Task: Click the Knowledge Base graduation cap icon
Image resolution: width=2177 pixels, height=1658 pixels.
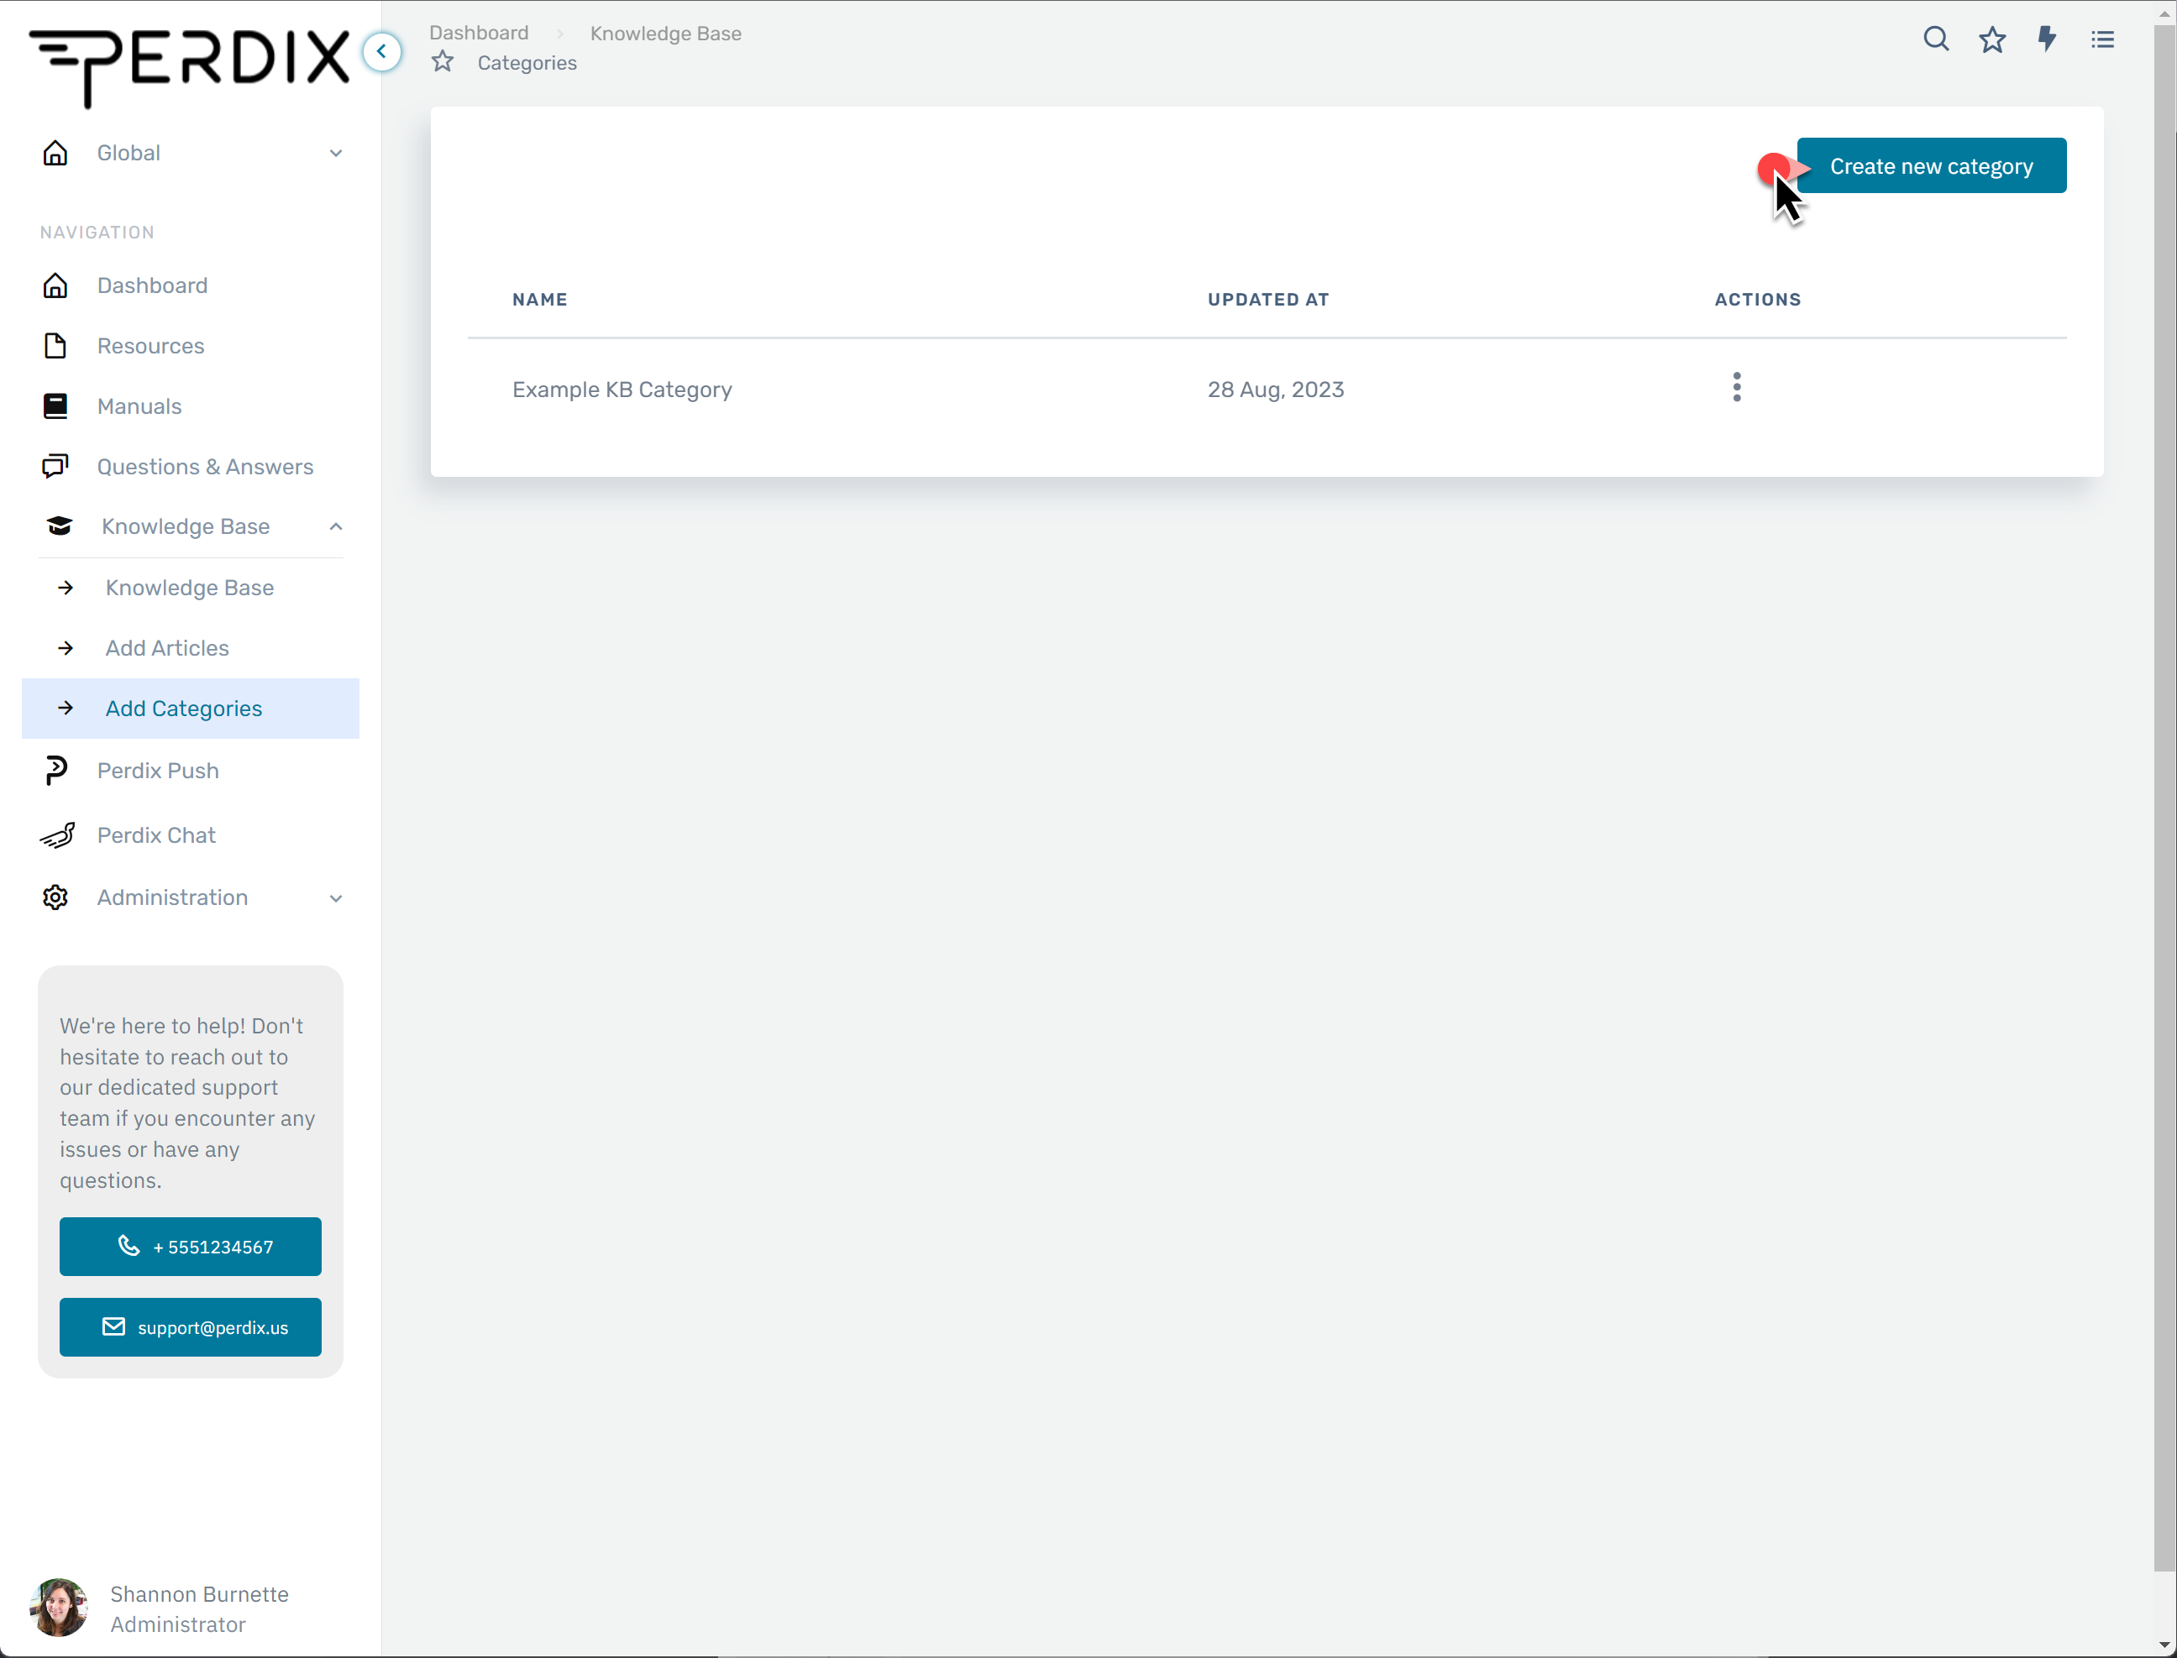Action: [x=60, y=526]
